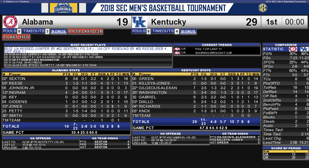The width and height of the screenshot is (309, 168).
Task: Click Alabama score 19
Action: point(122,22)
